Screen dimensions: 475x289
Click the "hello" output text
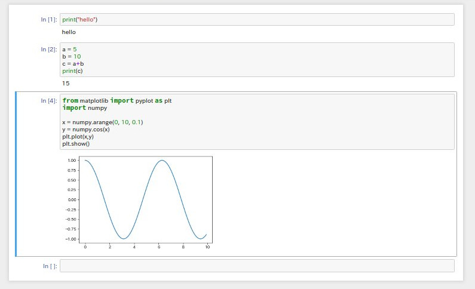pyautogui.click(x=69, y=32)
